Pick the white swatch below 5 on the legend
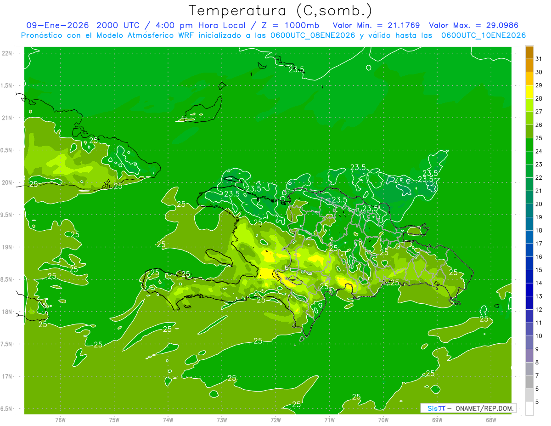Viewport: 551px width, 426px height. (x=529, y=409)
